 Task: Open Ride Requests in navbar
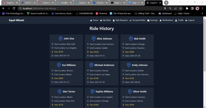point(120,20)
